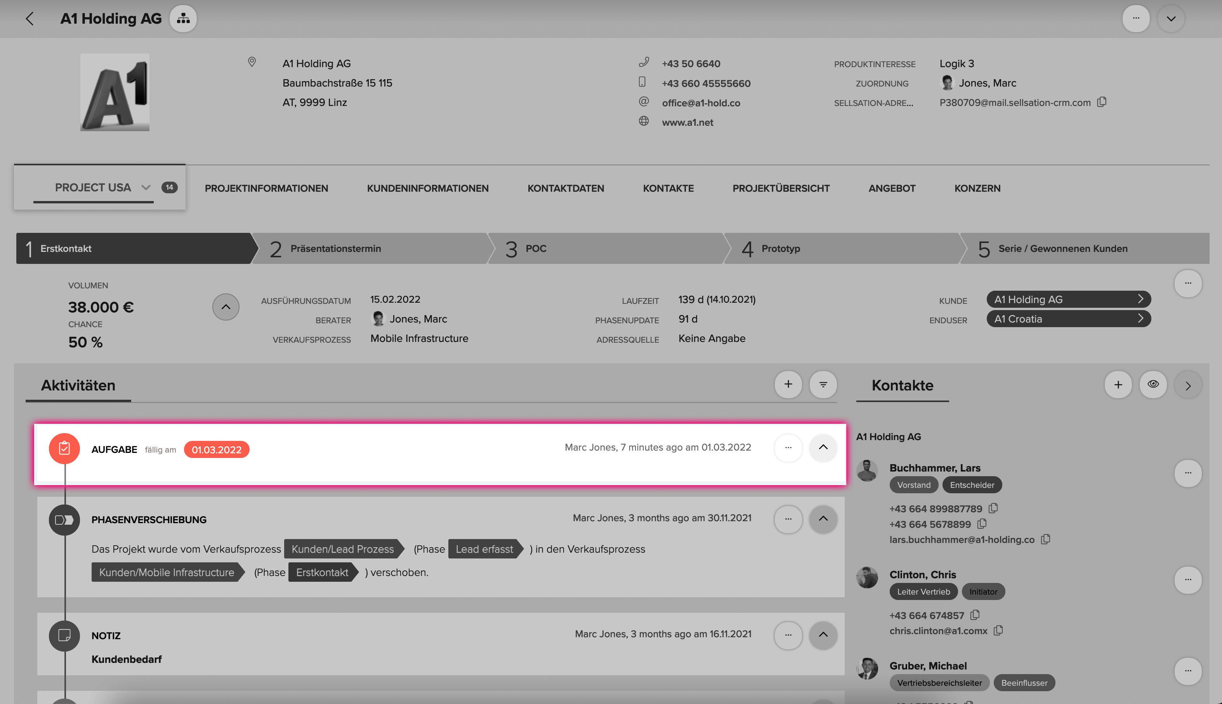Switch to KUNDENINFORMATIONEN tab

point(427,188)
